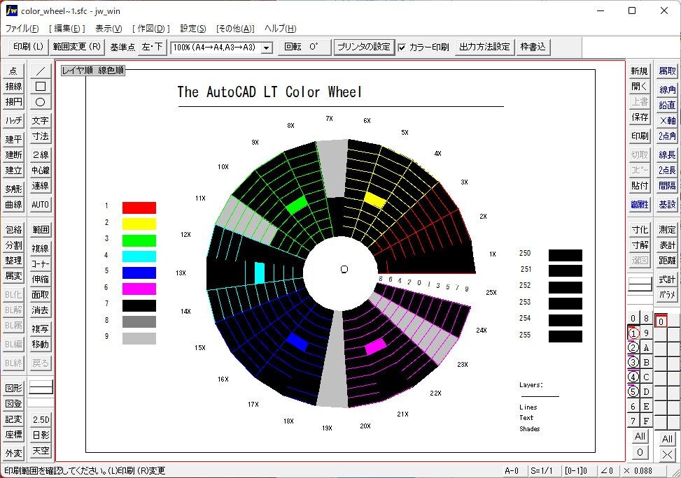Click the 測定 measure tool
This screenshot has height=478, width=681.
coord(667,230)
